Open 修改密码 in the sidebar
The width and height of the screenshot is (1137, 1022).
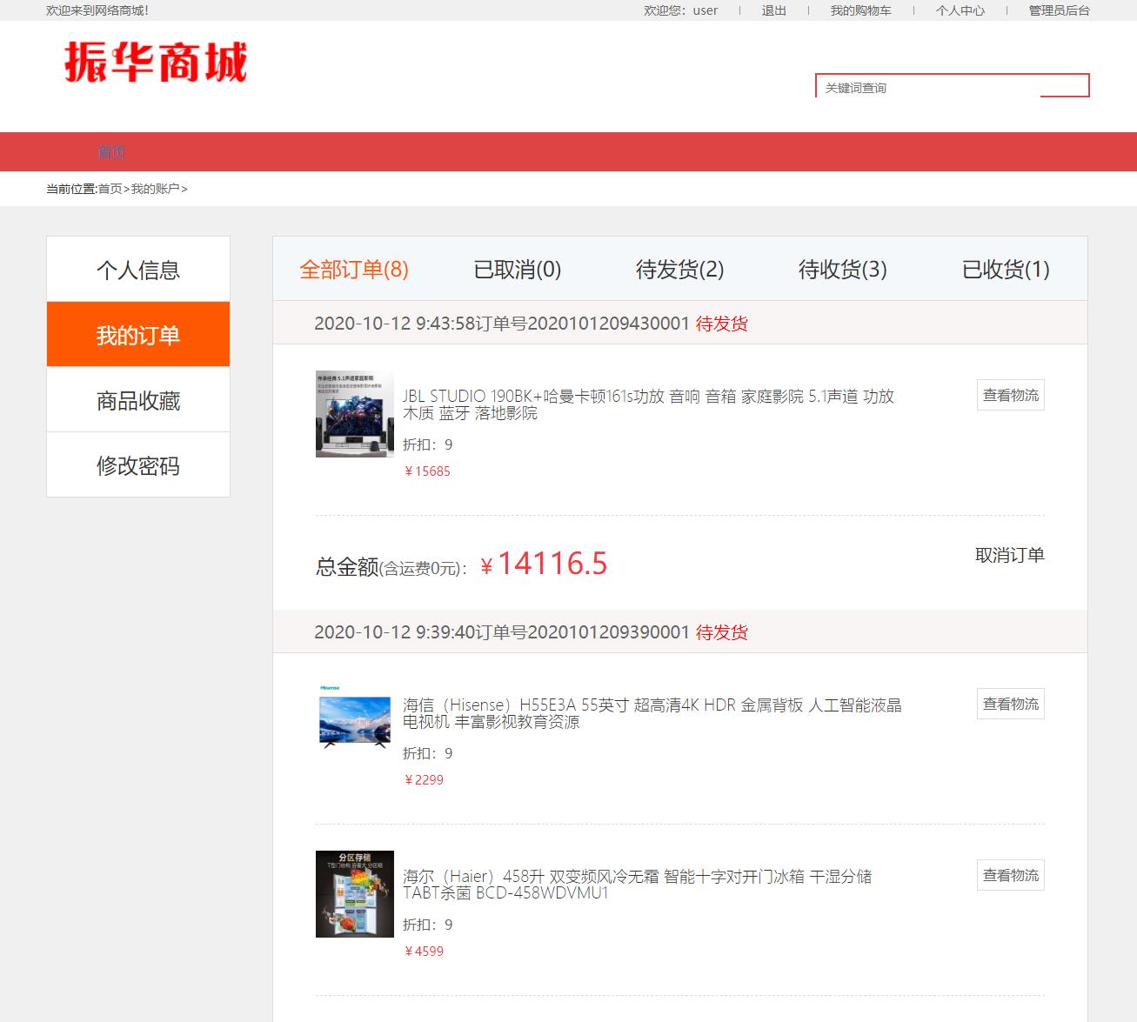[137, 464]
